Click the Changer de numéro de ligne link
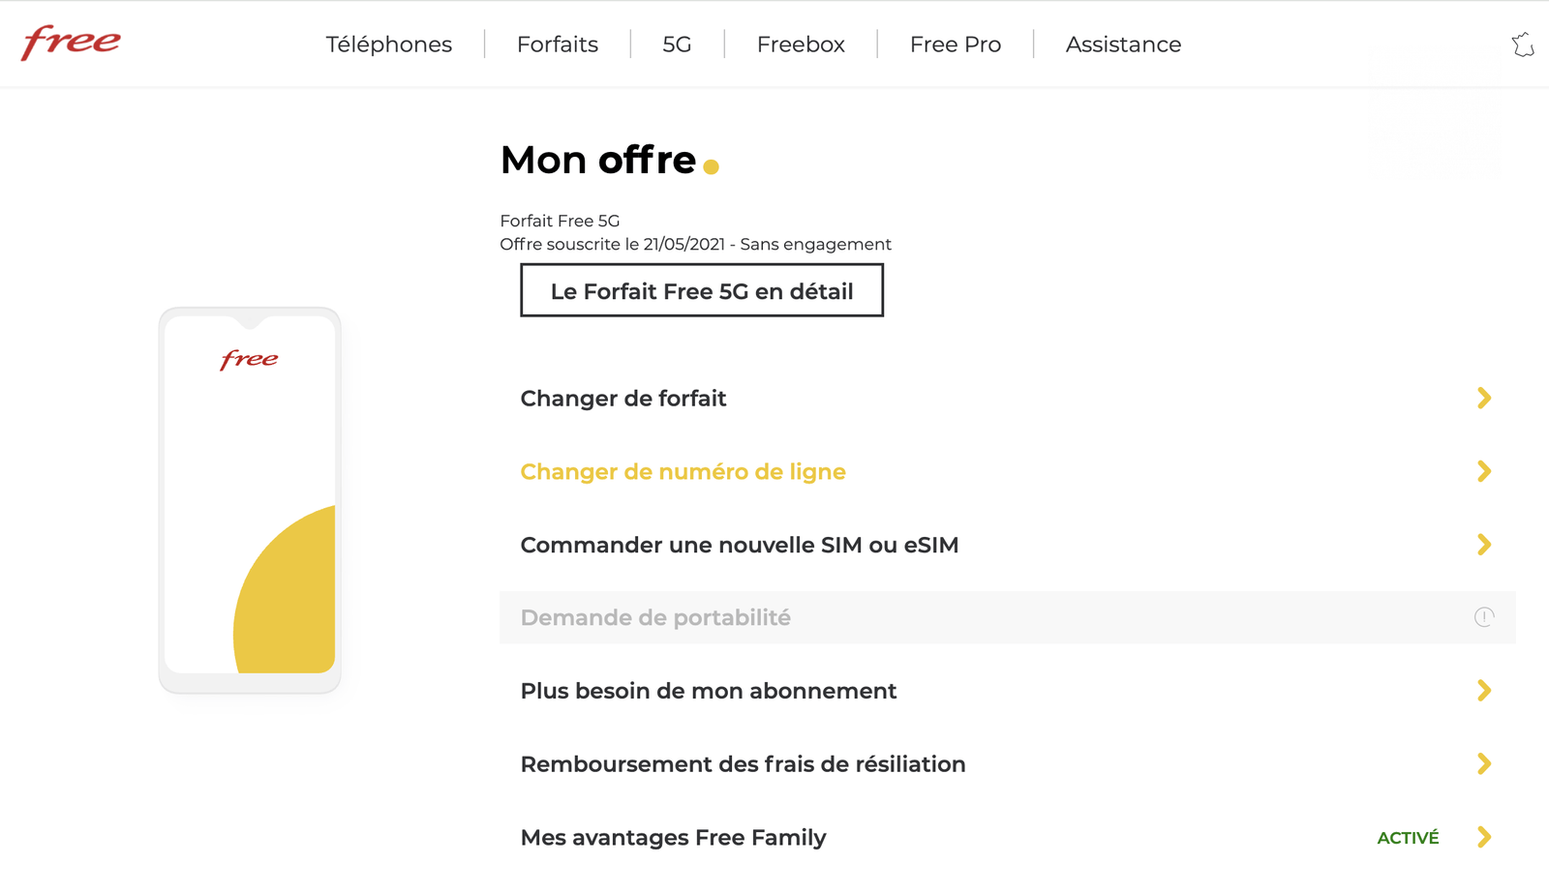1549x893 pixels. click(683, 472)
